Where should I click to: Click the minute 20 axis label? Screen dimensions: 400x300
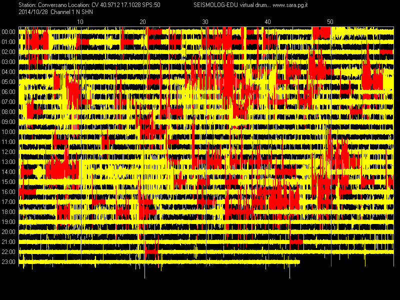pos(142,22)
